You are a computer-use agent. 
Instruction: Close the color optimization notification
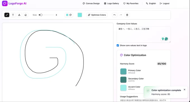point(184,89)
